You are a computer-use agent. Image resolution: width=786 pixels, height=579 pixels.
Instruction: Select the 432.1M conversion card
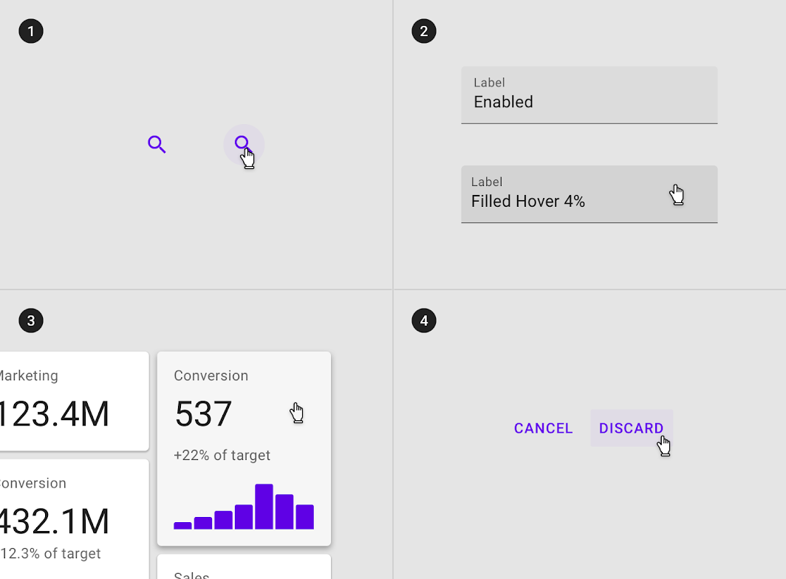point(74,519)
